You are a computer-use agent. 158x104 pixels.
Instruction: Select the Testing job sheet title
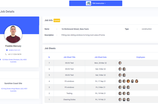[69, 93]
